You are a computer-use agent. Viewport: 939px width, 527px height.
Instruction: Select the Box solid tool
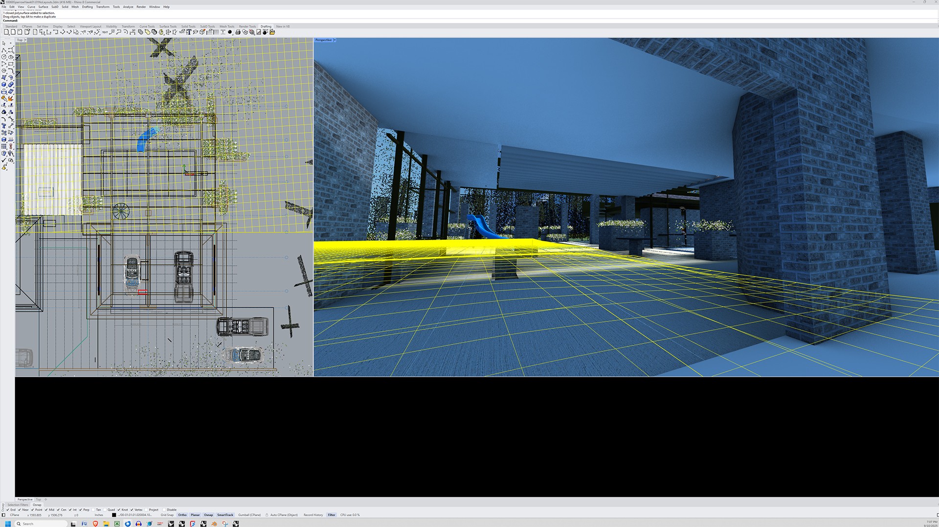(4, 85)
